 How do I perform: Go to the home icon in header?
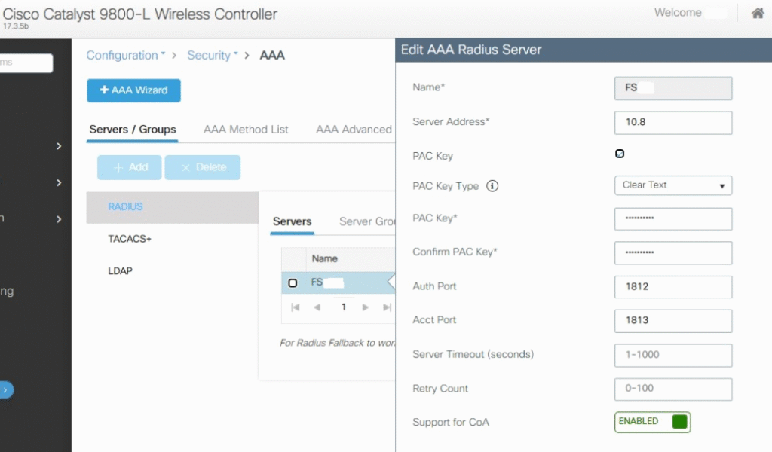pyautogui.click(x=757, y=13)
